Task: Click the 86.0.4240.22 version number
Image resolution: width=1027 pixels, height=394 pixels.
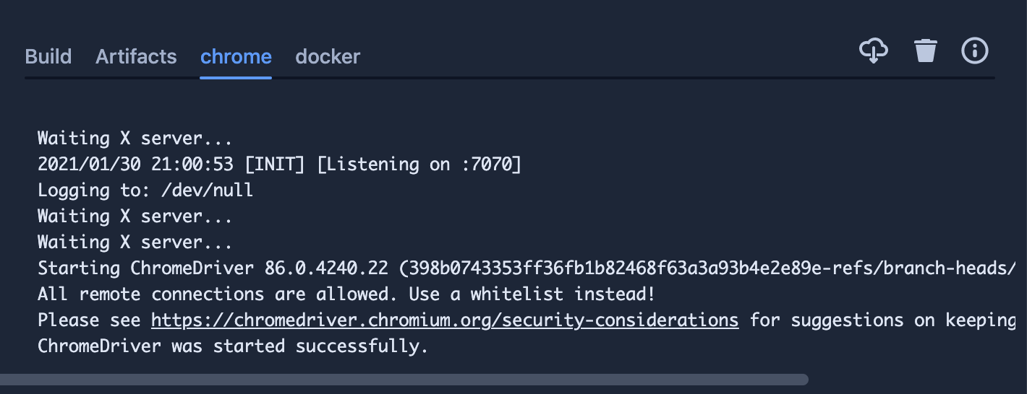Action: (x=326, y=268)
